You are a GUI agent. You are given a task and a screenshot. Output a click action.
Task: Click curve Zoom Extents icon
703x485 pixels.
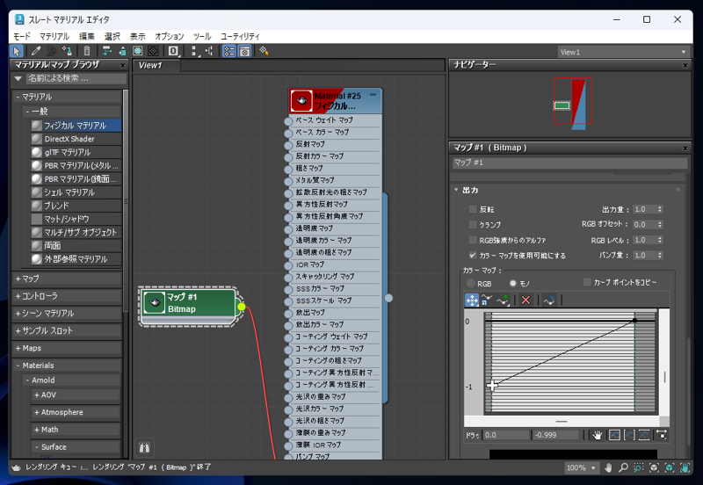pyautogui.click(x=614, y=435)
